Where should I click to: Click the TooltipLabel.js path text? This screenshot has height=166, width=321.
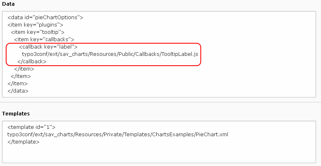tap(110, 54)
